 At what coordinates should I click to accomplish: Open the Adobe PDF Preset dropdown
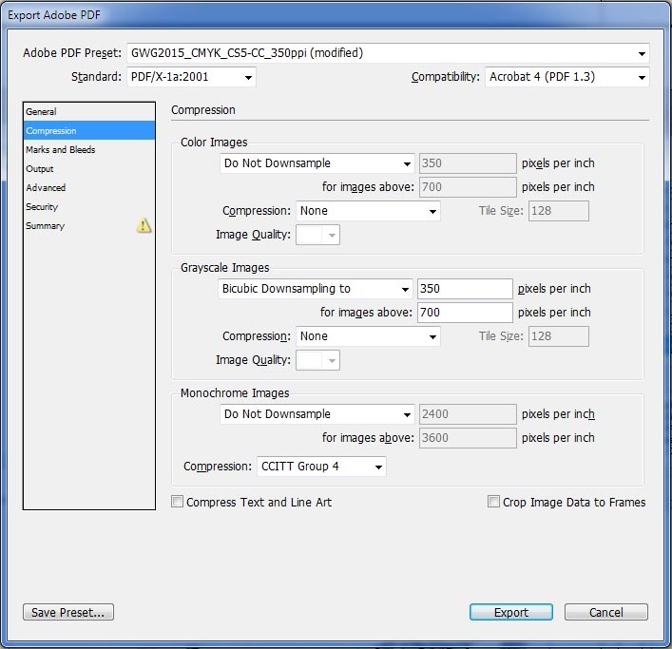tap(388, 53)
